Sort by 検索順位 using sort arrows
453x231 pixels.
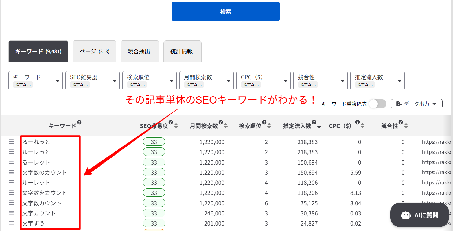(269, 126)
